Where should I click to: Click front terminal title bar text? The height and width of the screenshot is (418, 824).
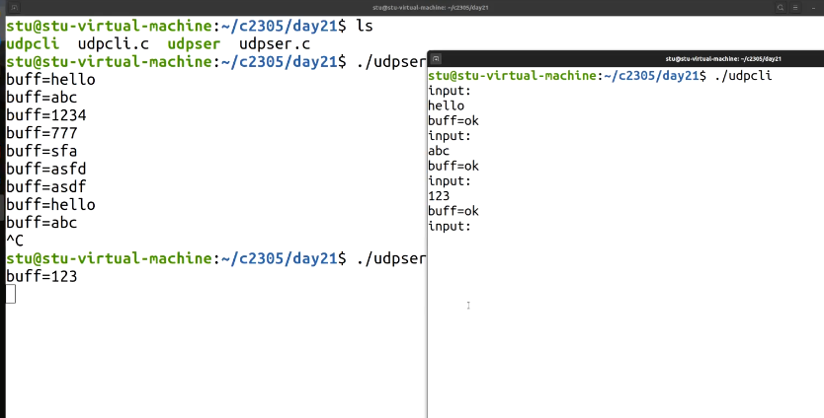723,59
